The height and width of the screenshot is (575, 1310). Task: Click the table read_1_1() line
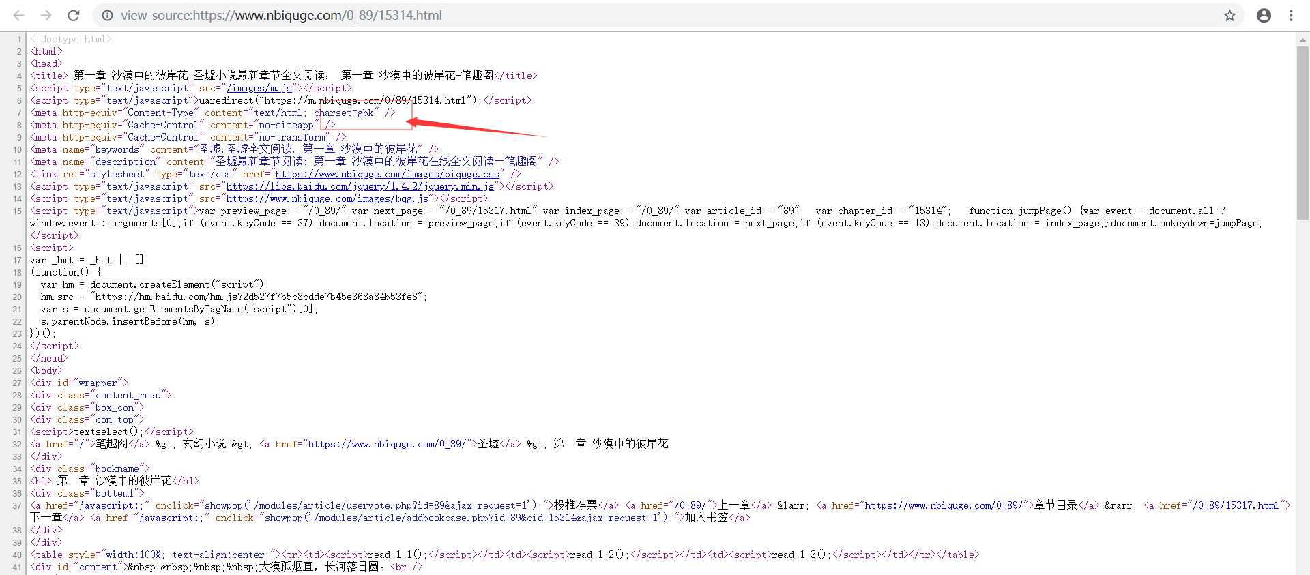pos(504,555)
